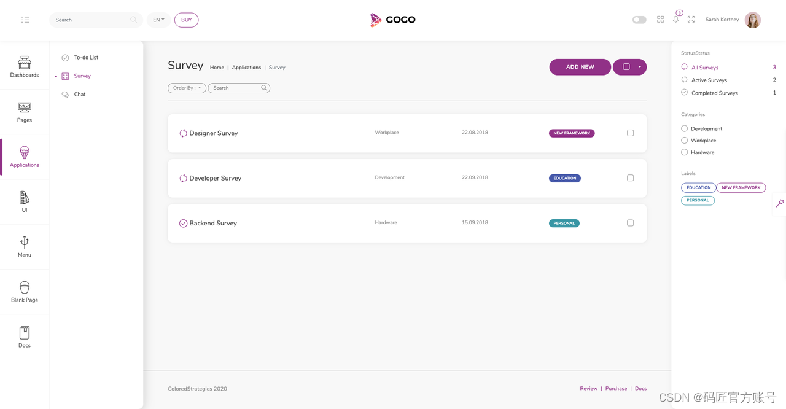Open Dashboards in the sidebar
The image size is (786, 409).
point(25,67)
